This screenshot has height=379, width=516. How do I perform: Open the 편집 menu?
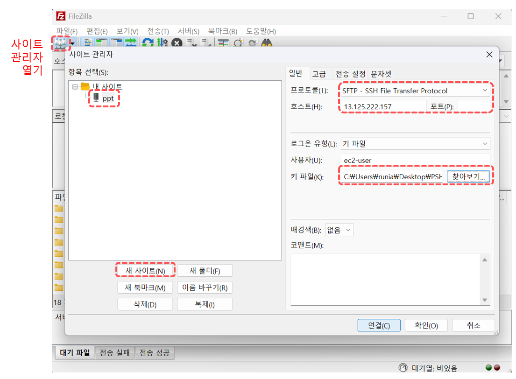(x=97, y=31)
